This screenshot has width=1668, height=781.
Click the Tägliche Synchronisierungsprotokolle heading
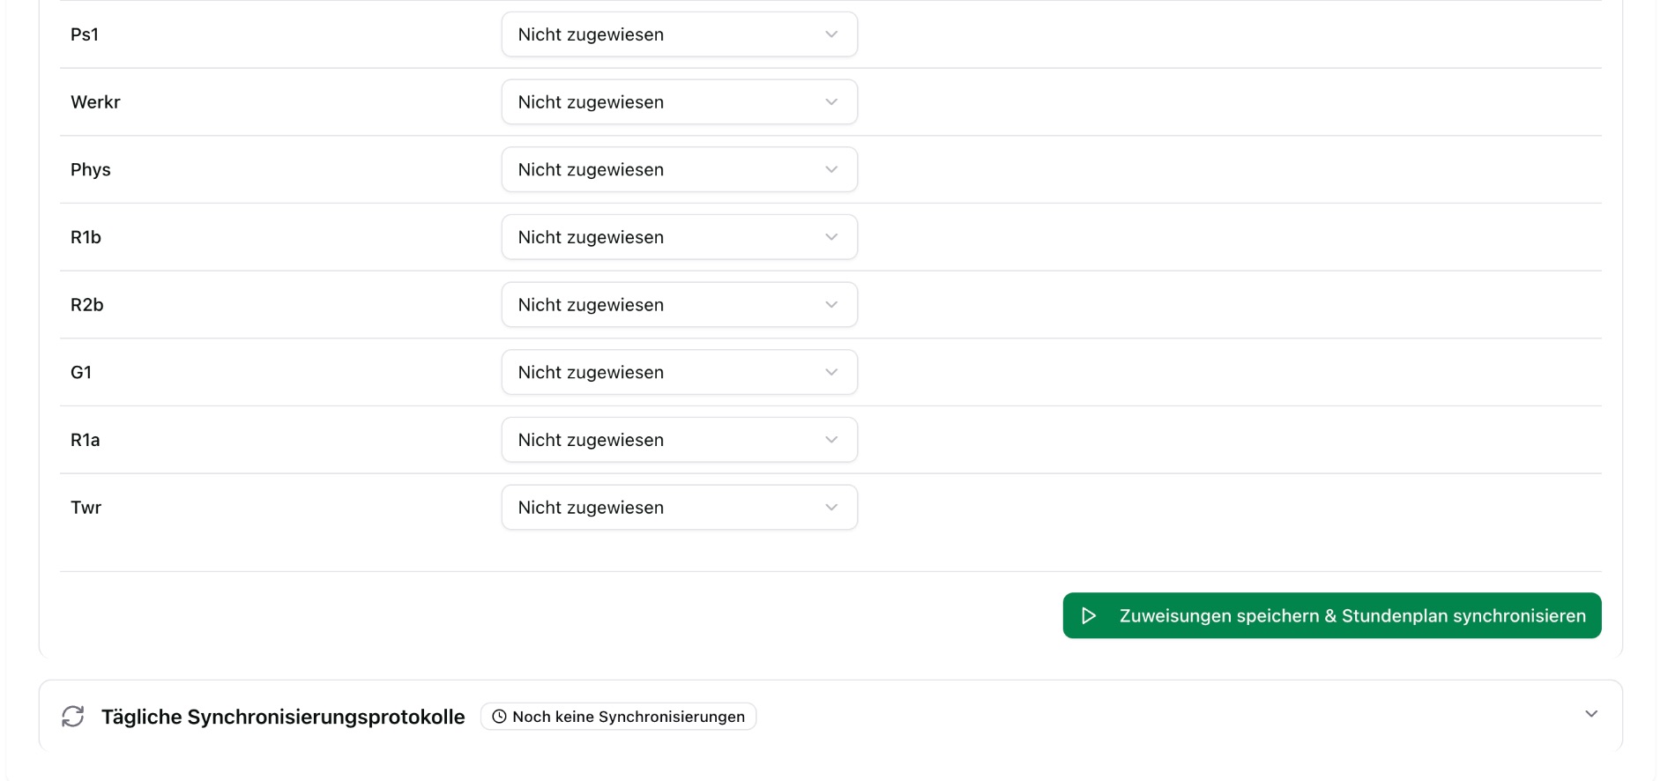283,717
